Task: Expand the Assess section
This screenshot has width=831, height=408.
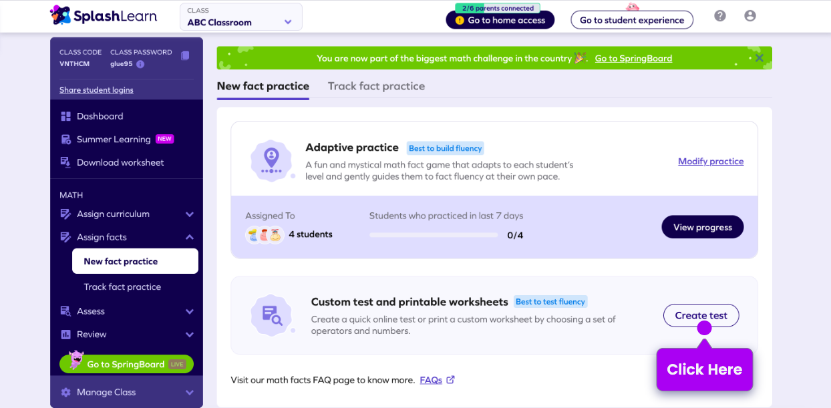Action: point(190,311)
